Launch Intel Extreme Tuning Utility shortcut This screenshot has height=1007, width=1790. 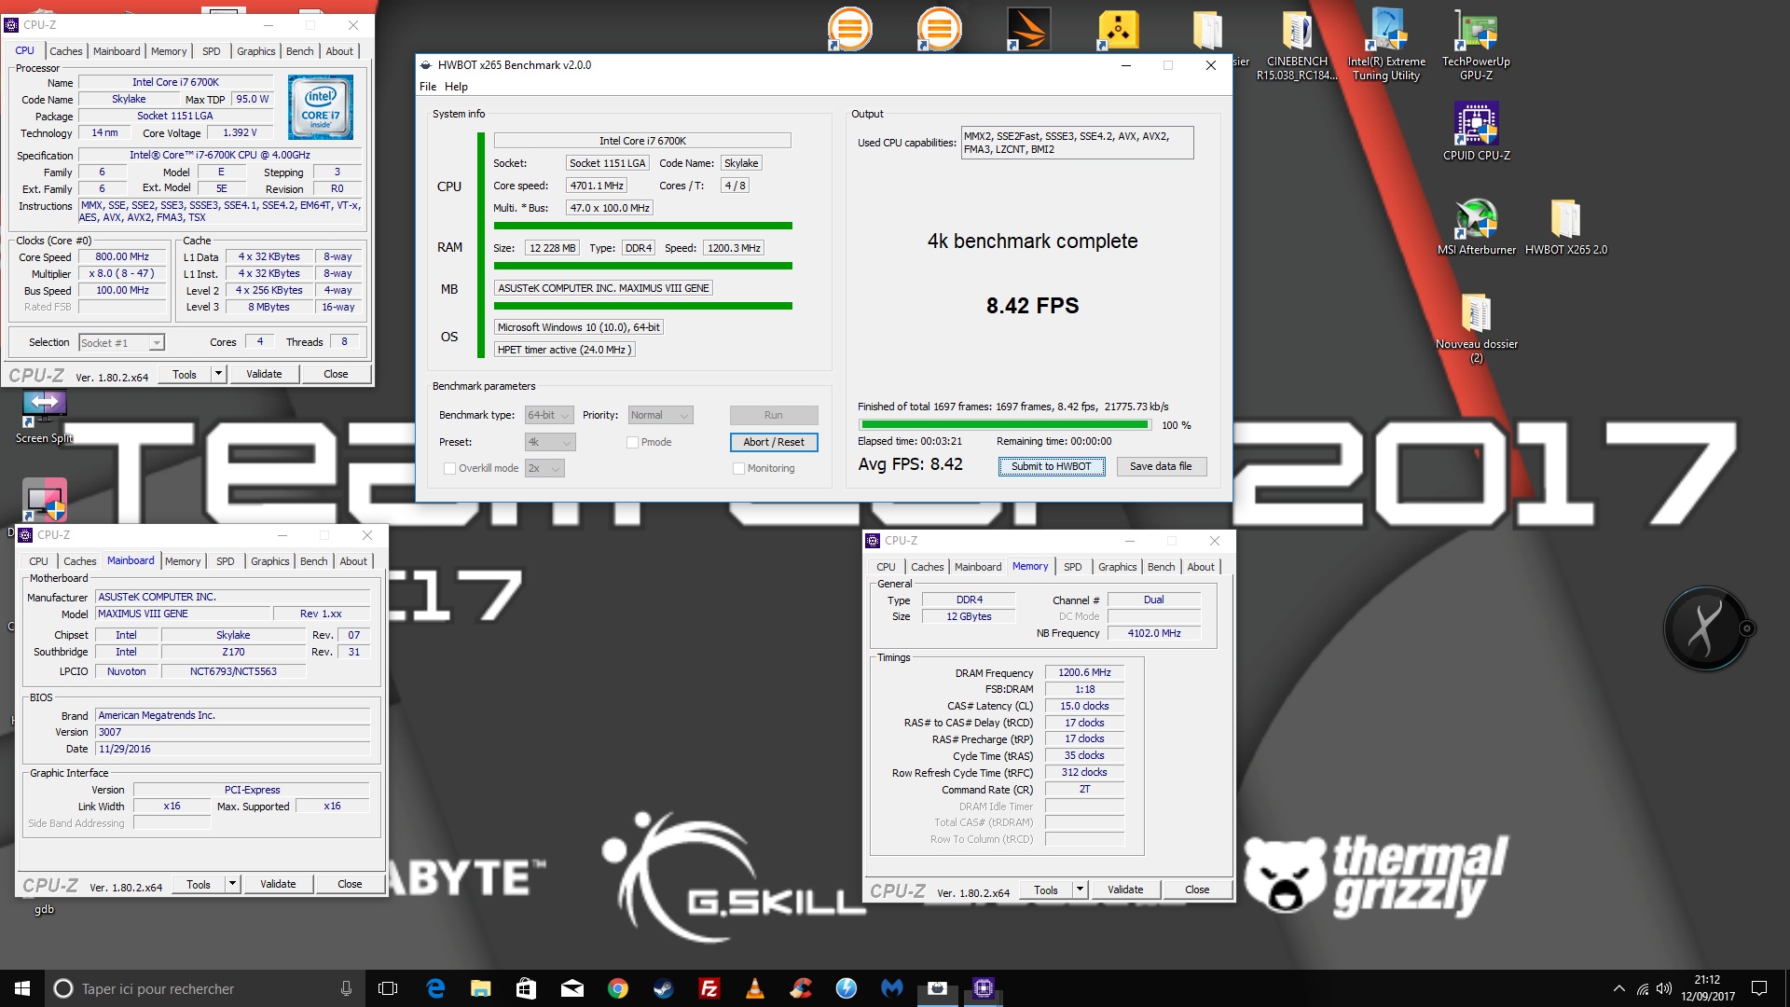pyautogui.click(x=1386, y=45)
